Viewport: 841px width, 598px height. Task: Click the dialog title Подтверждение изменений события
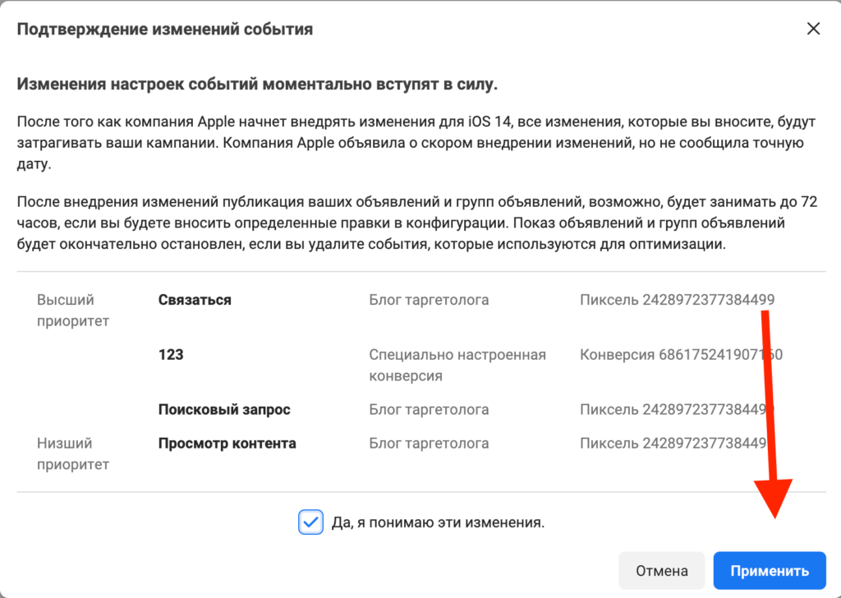[164, 30]
